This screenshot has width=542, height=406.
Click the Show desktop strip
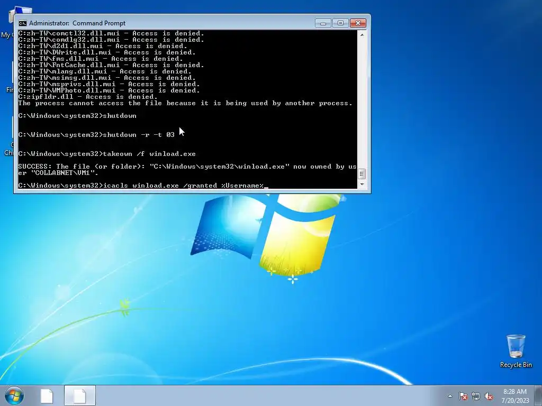click(538, 396)
